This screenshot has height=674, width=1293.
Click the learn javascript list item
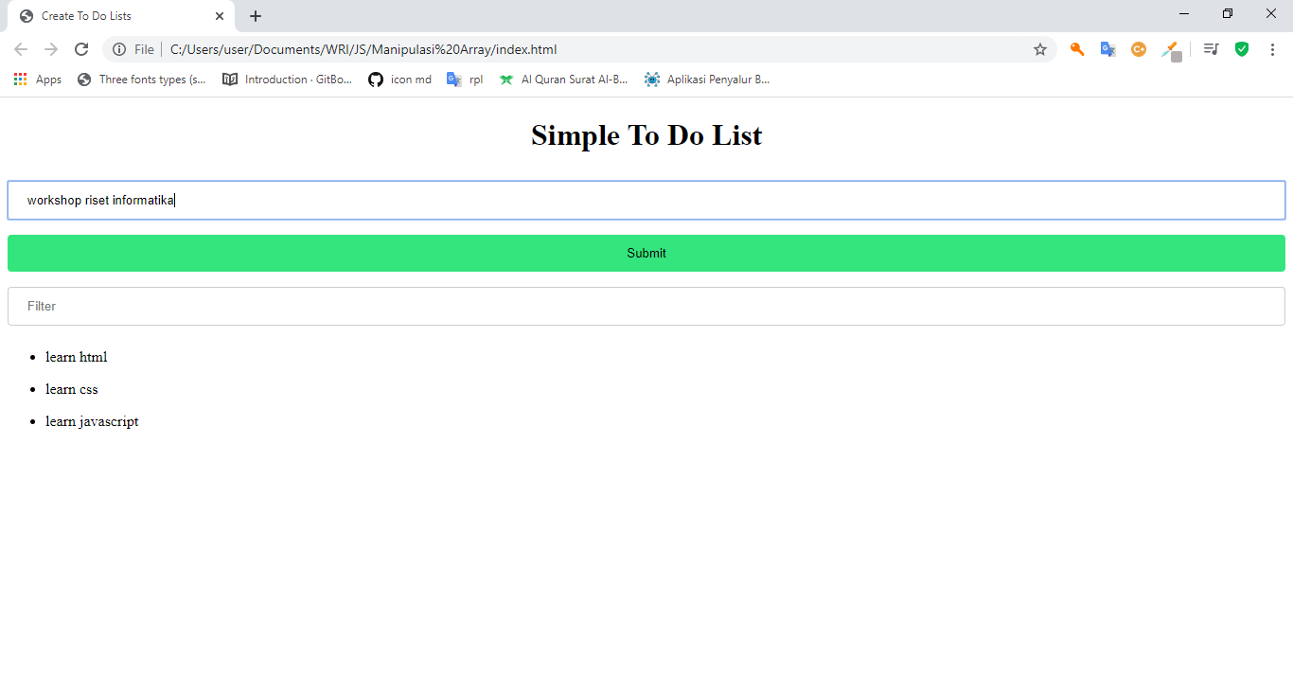click(92, 421)
